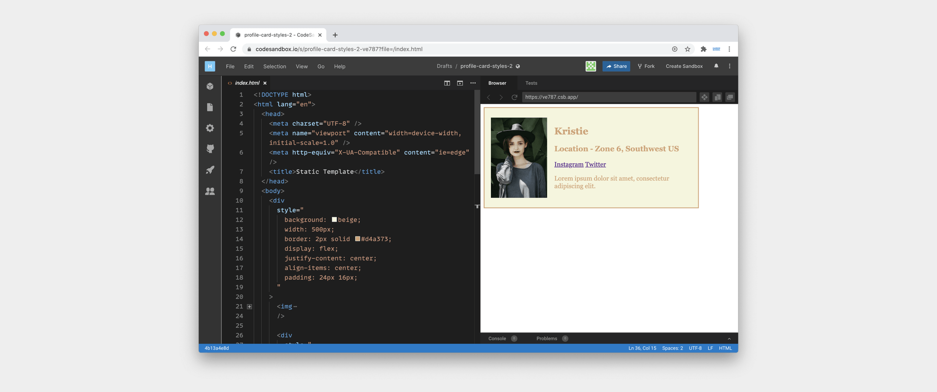This screenshot has height=392, width=937.
Task: Open the Help menu
Action: [x=340, y=66]
